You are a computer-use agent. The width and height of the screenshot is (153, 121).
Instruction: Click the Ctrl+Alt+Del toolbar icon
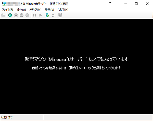(3, 15)
